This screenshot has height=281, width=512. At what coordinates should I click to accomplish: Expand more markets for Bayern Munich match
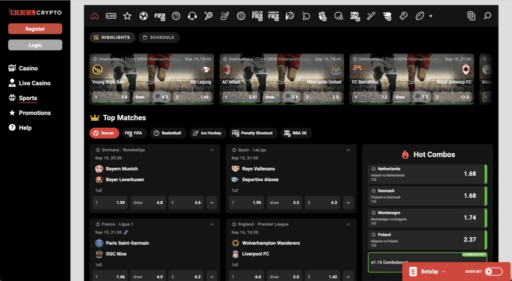pyautogui.click(x=211, y=203)
